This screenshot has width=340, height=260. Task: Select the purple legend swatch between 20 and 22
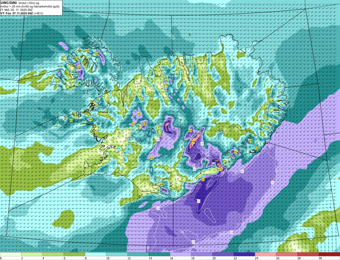(223, 254)
